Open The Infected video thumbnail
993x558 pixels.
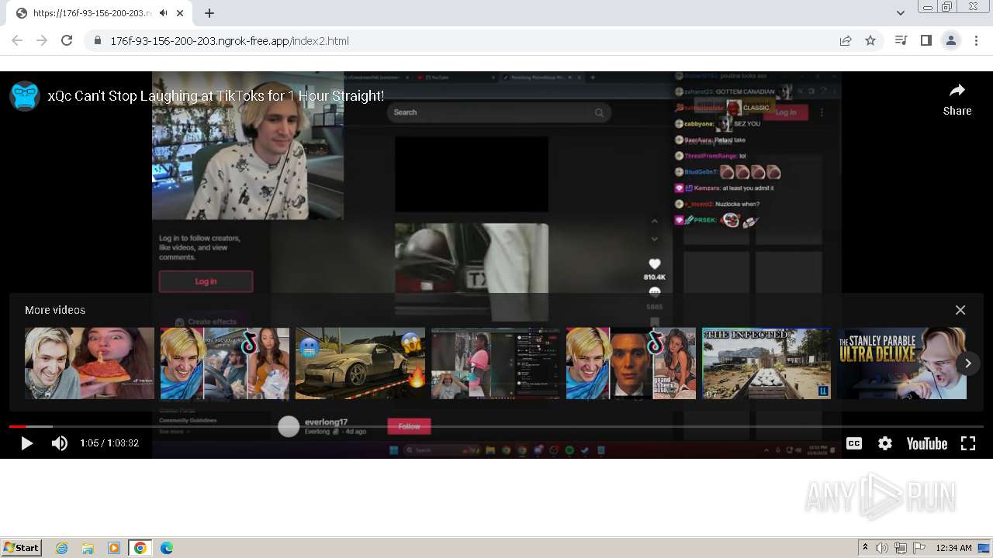(x=766, y=363)
